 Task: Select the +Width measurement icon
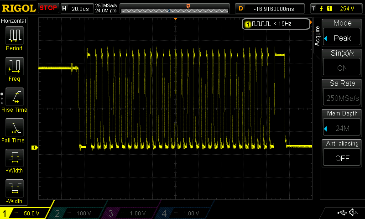(x=14, y=158)
